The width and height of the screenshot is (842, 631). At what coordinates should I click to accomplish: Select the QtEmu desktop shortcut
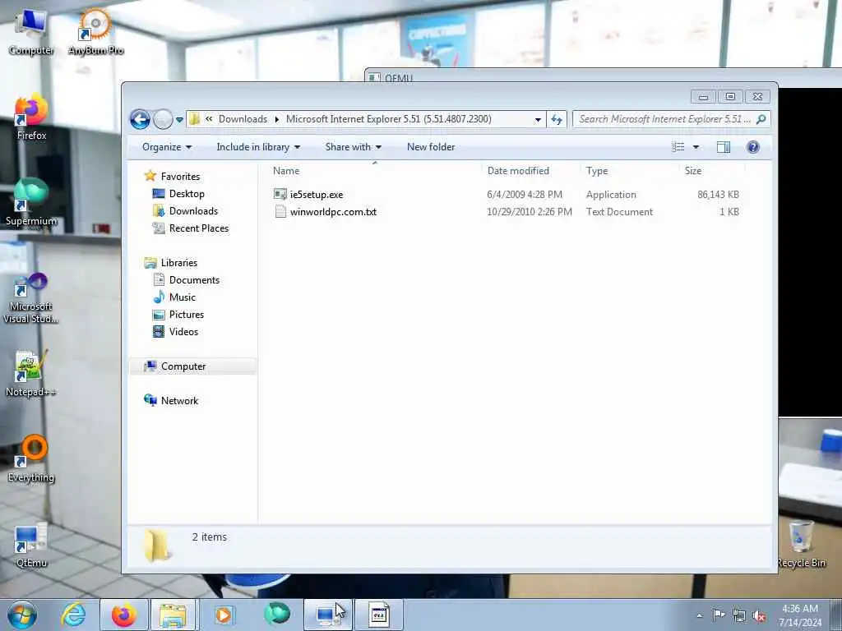tap(31, 544)
